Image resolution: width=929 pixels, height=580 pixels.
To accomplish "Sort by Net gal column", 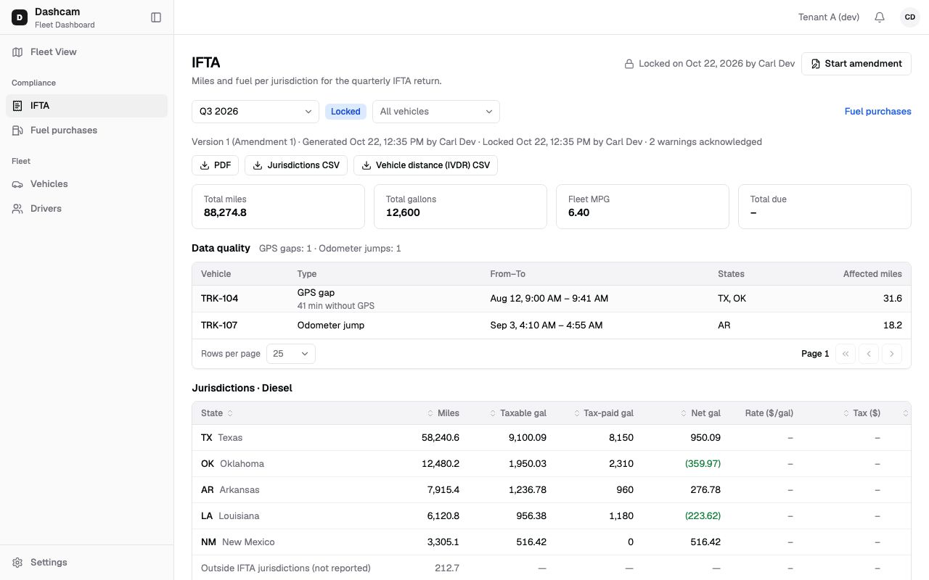I will pos(700,413).
